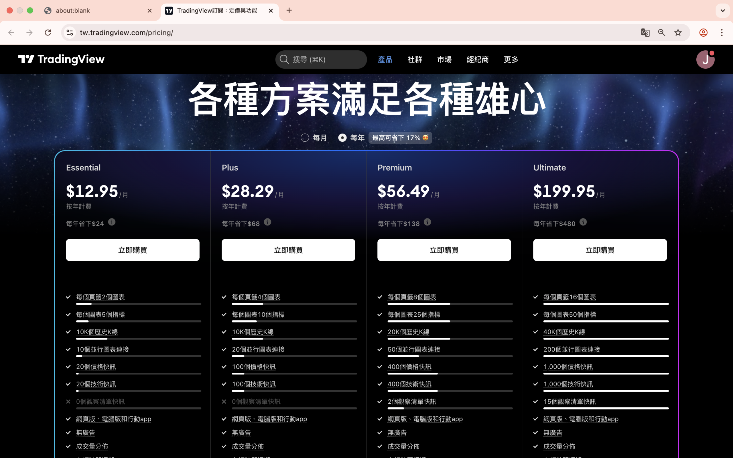This screenshot has width=733, height=458.
Task: Click the progress bar under 每個頁籤2個圖表
Action: (138, 304)
